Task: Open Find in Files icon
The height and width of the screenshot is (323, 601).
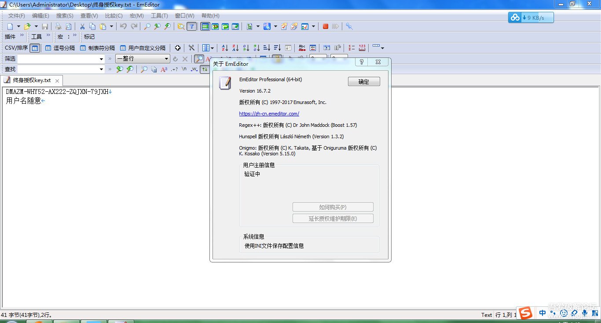Action: click(181, 26)
